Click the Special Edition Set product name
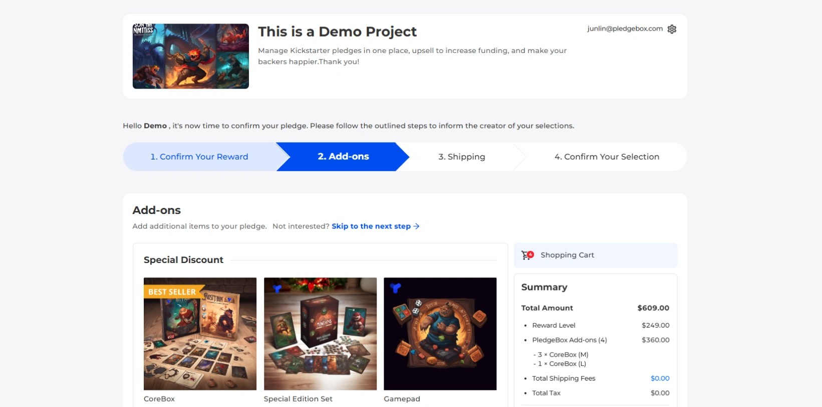The width and height of the screenshot is (822, 407). (x=298, y=399)
